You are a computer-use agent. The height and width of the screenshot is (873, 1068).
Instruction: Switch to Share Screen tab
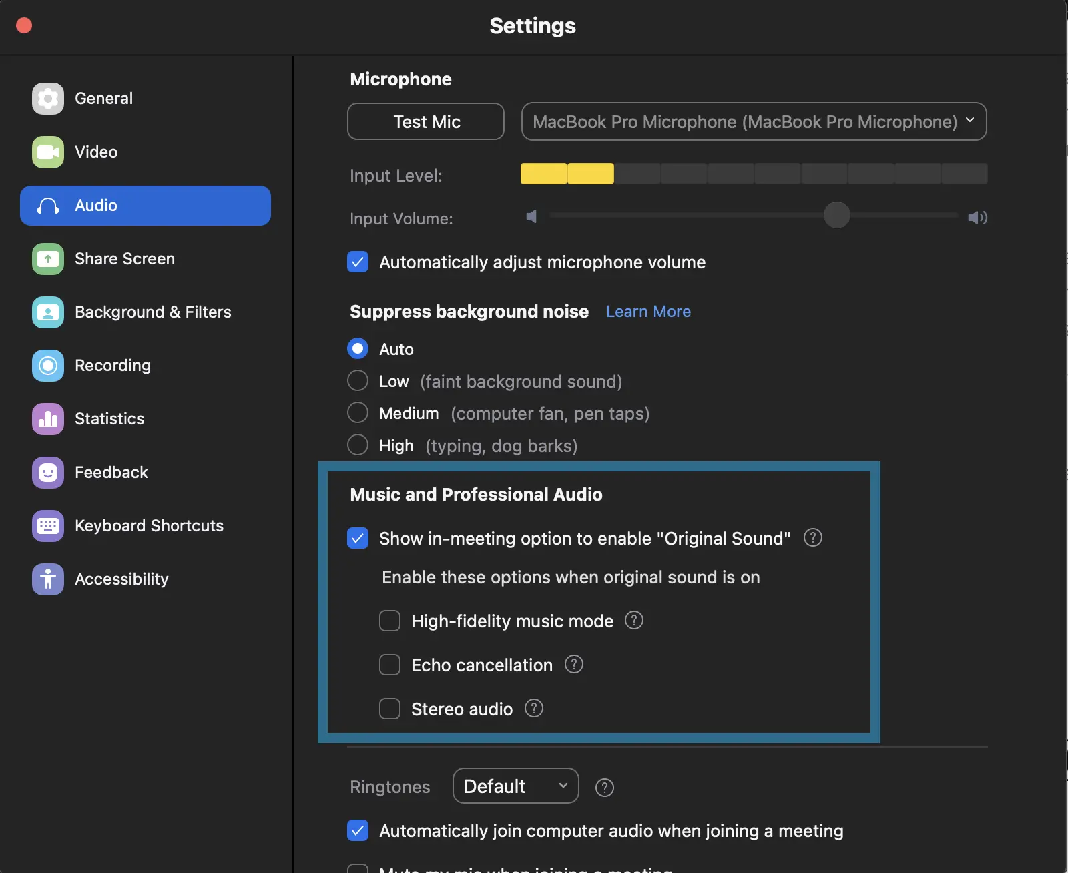146,259
